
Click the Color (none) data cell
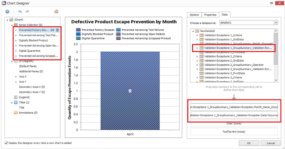tap(234, 124)
